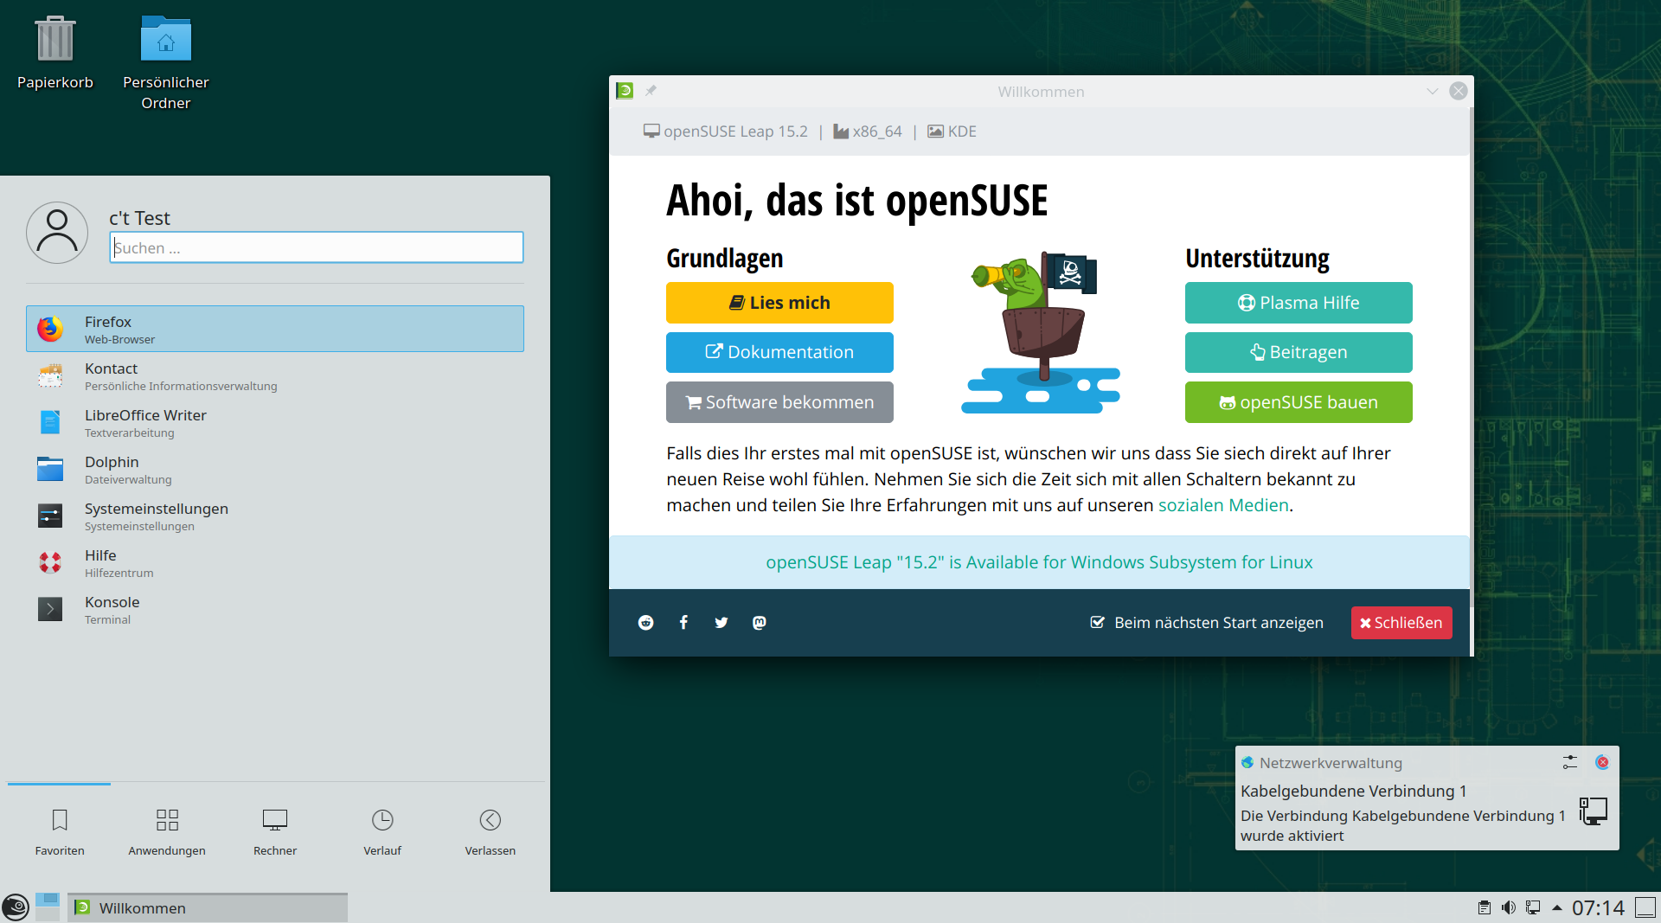Open Kontact personal information manager
1661x923 pixels.
pos(275,376)
